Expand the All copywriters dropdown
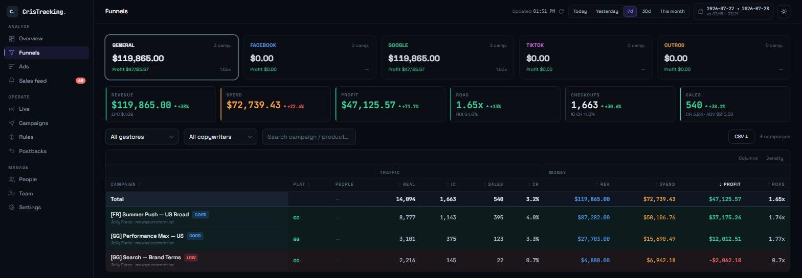Viewport: 802px width, 278px height. pyautogui.click(x=220, y=137)
